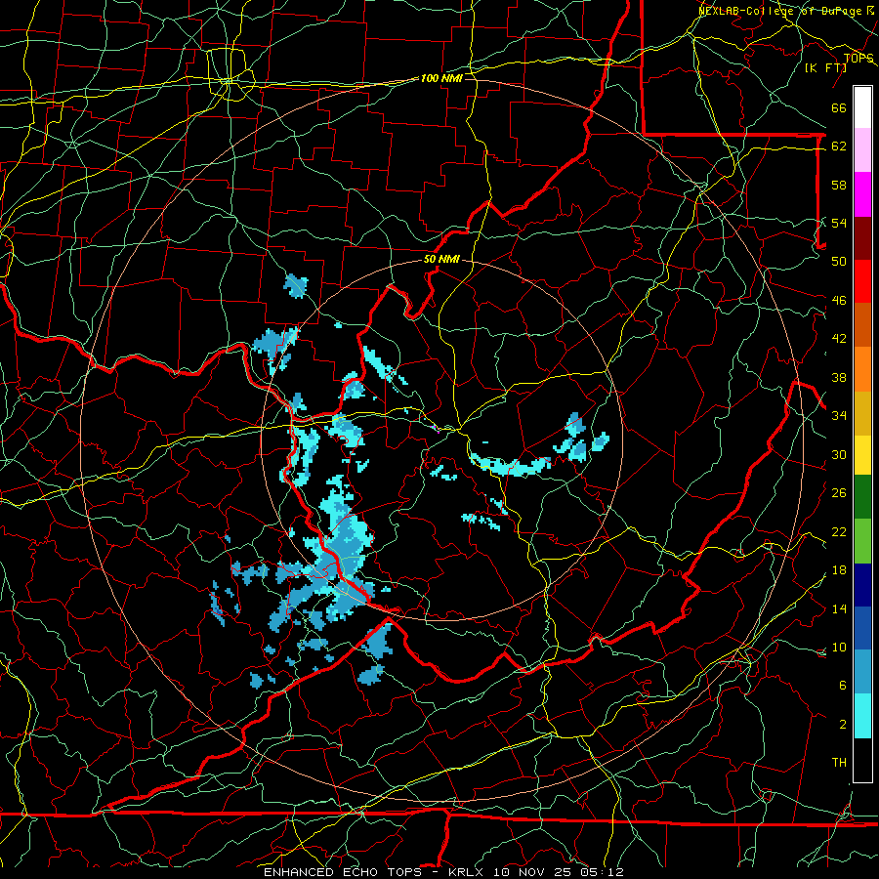Click the "58" legend value
The height and width of the screenshot is (879, 879).
pos(839,185)
